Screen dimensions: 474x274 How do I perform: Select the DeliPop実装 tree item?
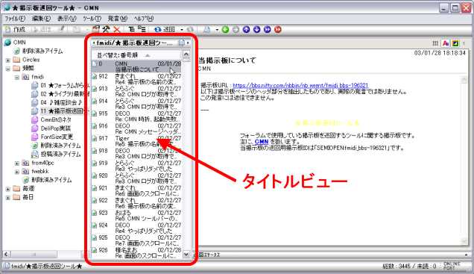pos(55,128)
